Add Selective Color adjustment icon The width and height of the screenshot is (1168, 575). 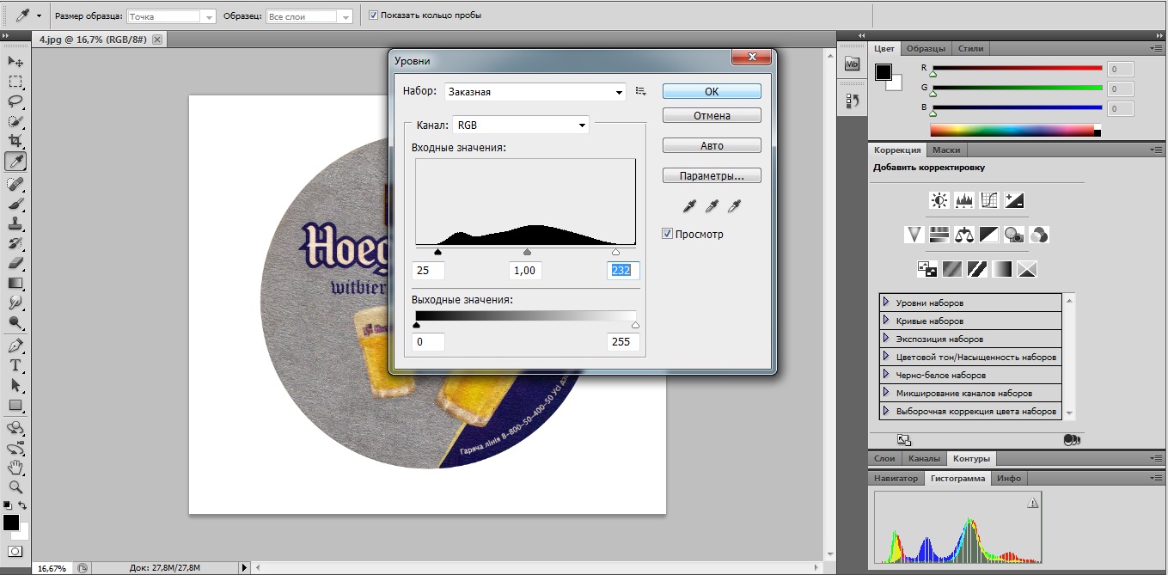pyautogui.click(x=1027, y=268)
